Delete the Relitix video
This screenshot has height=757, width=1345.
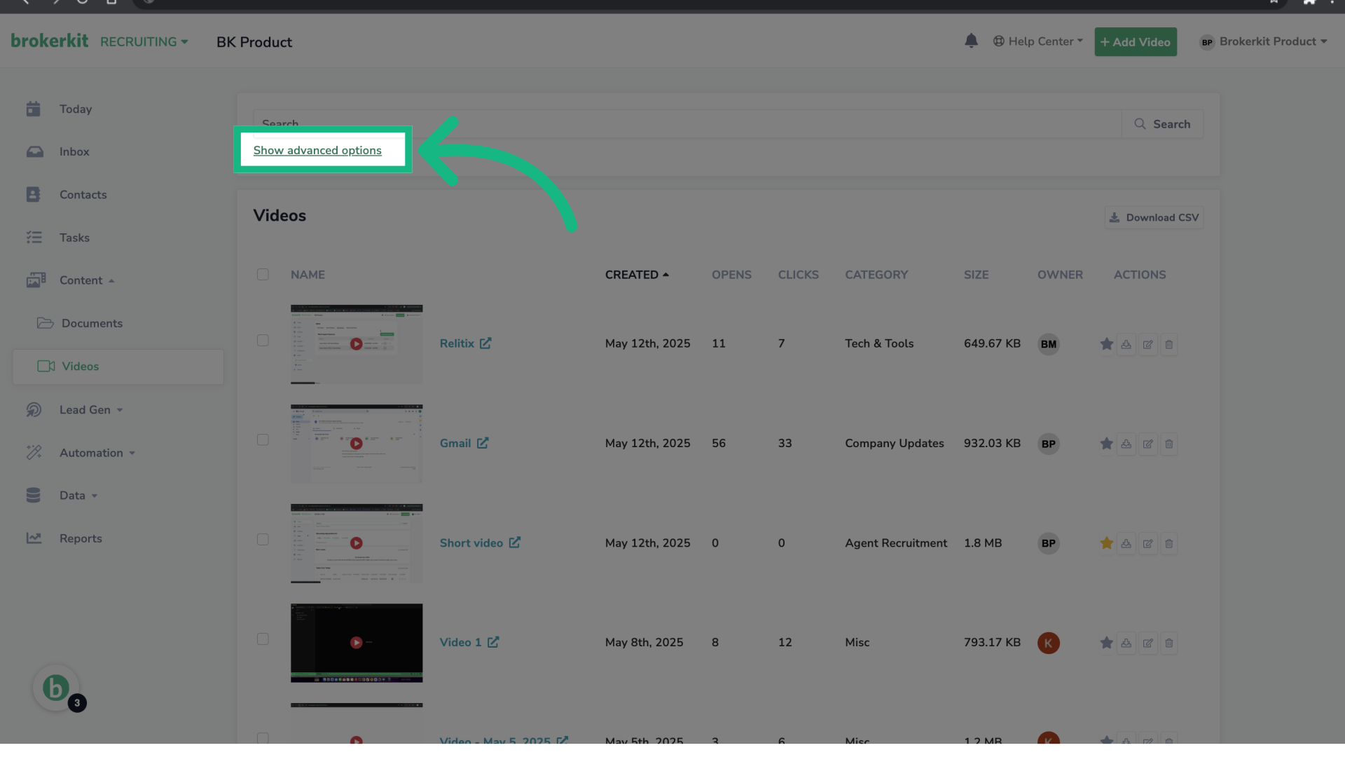(1168, 344)
